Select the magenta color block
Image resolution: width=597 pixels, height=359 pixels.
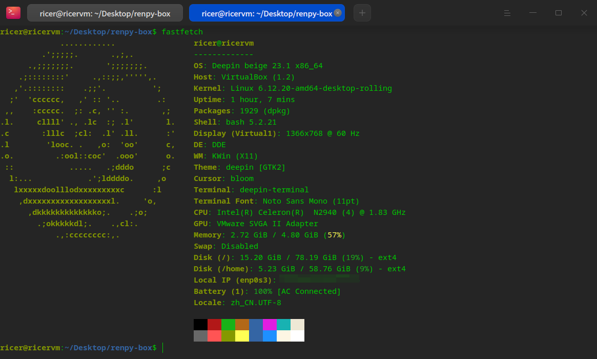(x=270, y=325)
